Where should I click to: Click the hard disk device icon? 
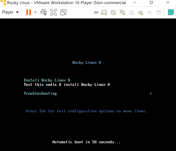pyautogui.click(x=104, y=12)
